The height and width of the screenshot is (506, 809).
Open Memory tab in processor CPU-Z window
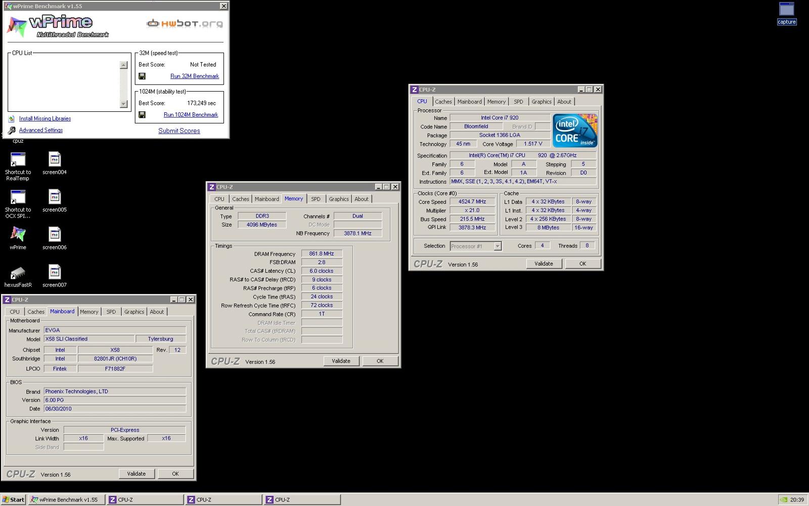coord(497,102)
